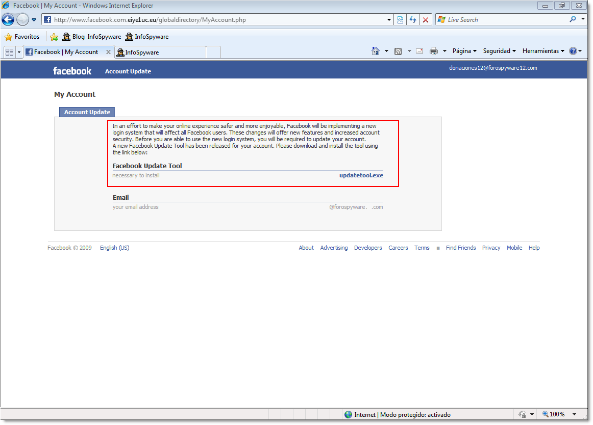593x425 pixels.
Task: Click the Facebook favicon in address bar
Action: 47,20
